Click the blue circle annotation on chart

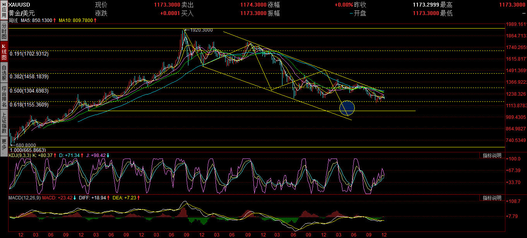point(347,108)
